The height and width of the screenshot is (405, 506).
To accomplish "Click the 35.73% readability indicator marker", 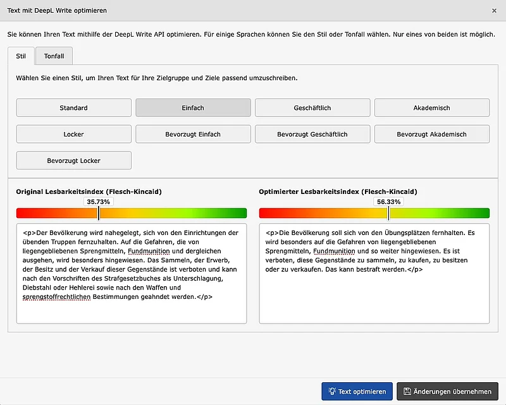I will pos(98,202).
